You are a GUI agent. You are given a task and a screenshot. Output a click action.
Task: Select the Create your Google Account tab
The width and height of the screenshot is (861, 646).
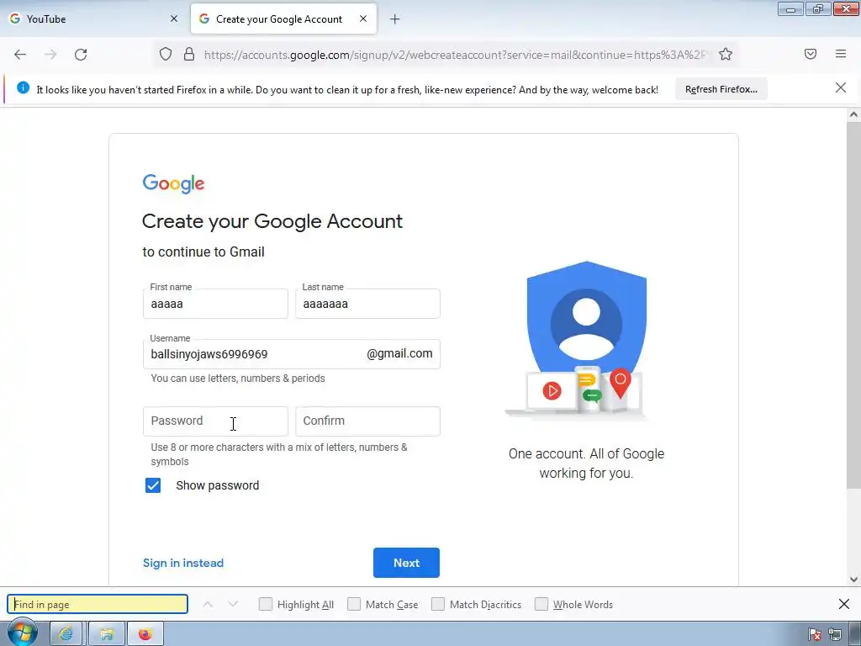283,19
